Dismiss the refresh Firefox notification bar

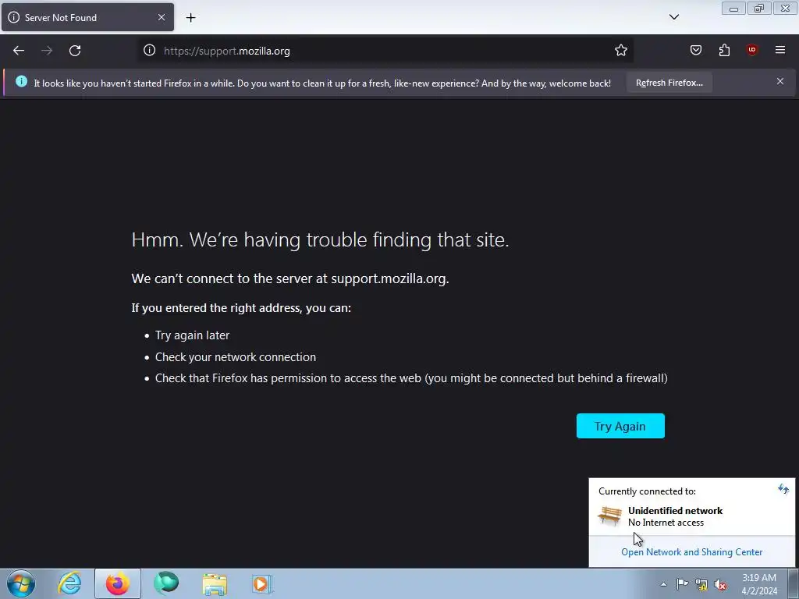pos(780,81)
